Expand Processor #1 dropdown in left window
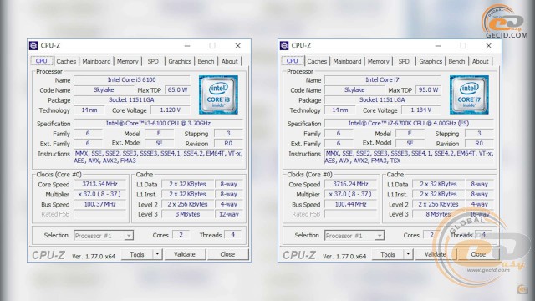The width and height of the screenshot is (535, 301). coord(129,236)
